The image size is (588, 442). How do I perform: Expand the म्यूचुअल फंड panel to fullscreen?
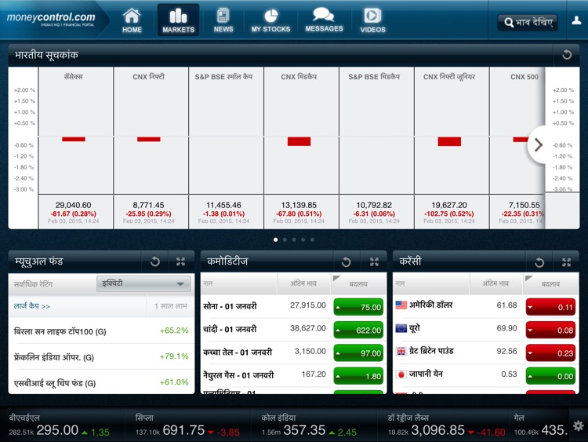click(181, 261)
